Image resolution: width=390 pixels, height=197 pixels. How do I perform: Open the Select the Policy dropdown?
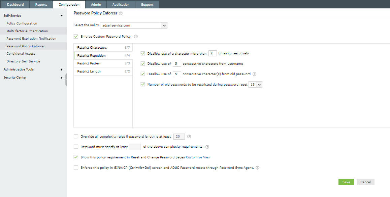point(164,25)
